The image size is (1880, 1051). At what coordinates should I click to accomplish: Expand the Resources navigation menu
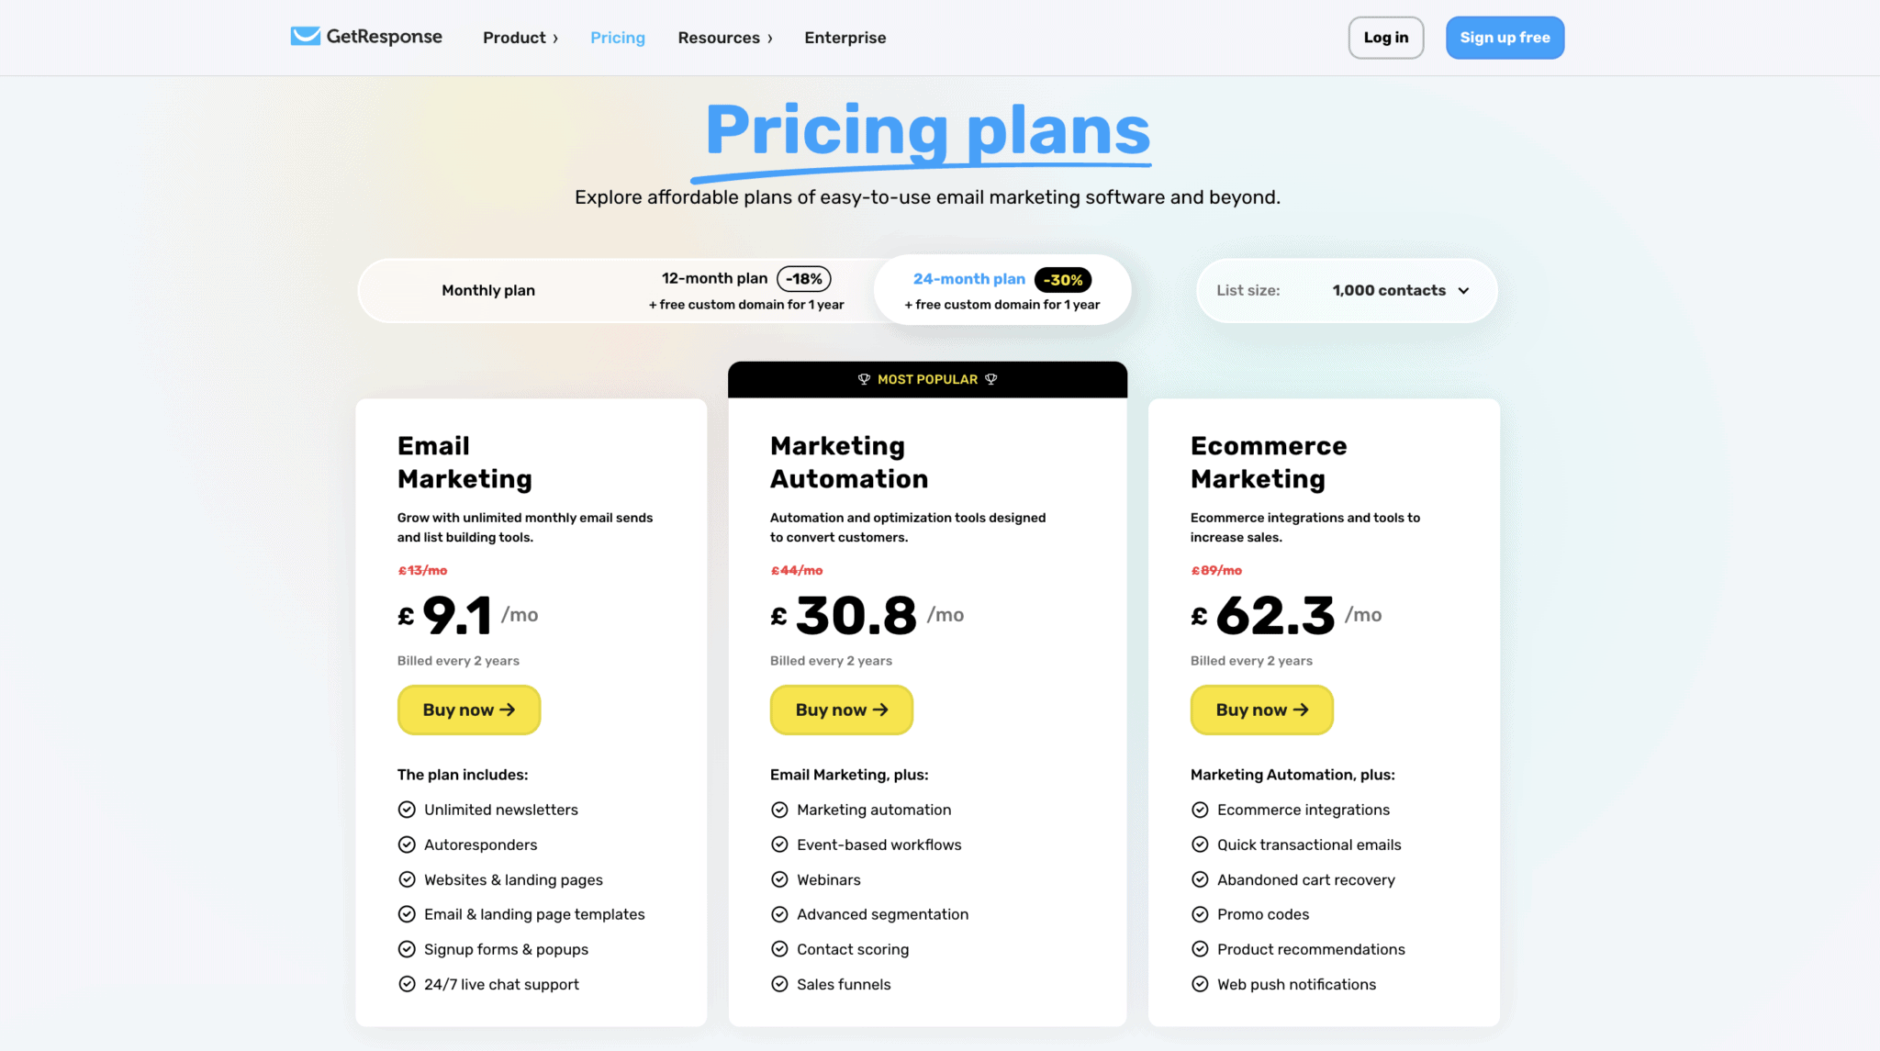coord(724,38)
